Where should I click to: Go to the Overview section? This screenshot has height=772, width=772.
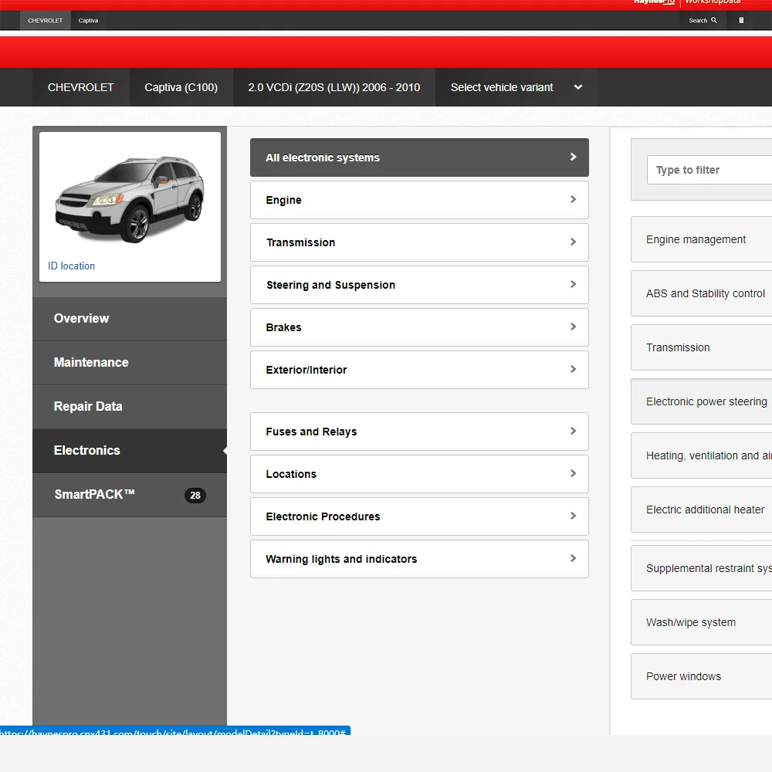pyautogui.click(x=130, y=319)
